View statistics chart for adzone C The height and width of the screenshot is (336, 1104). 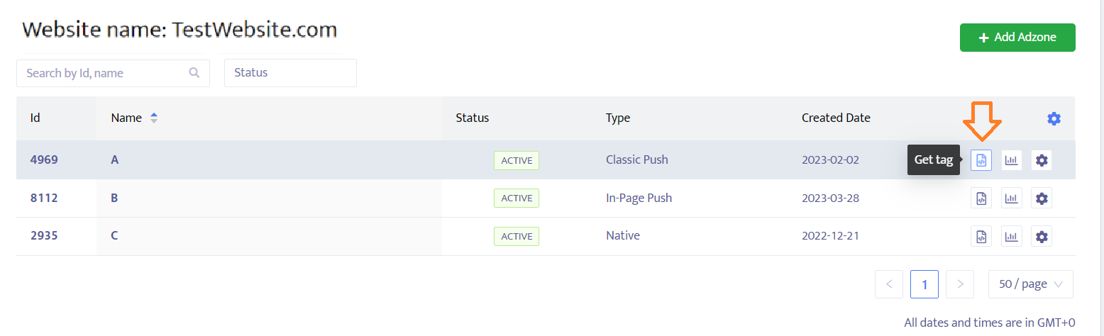(x=1011, y=237)
